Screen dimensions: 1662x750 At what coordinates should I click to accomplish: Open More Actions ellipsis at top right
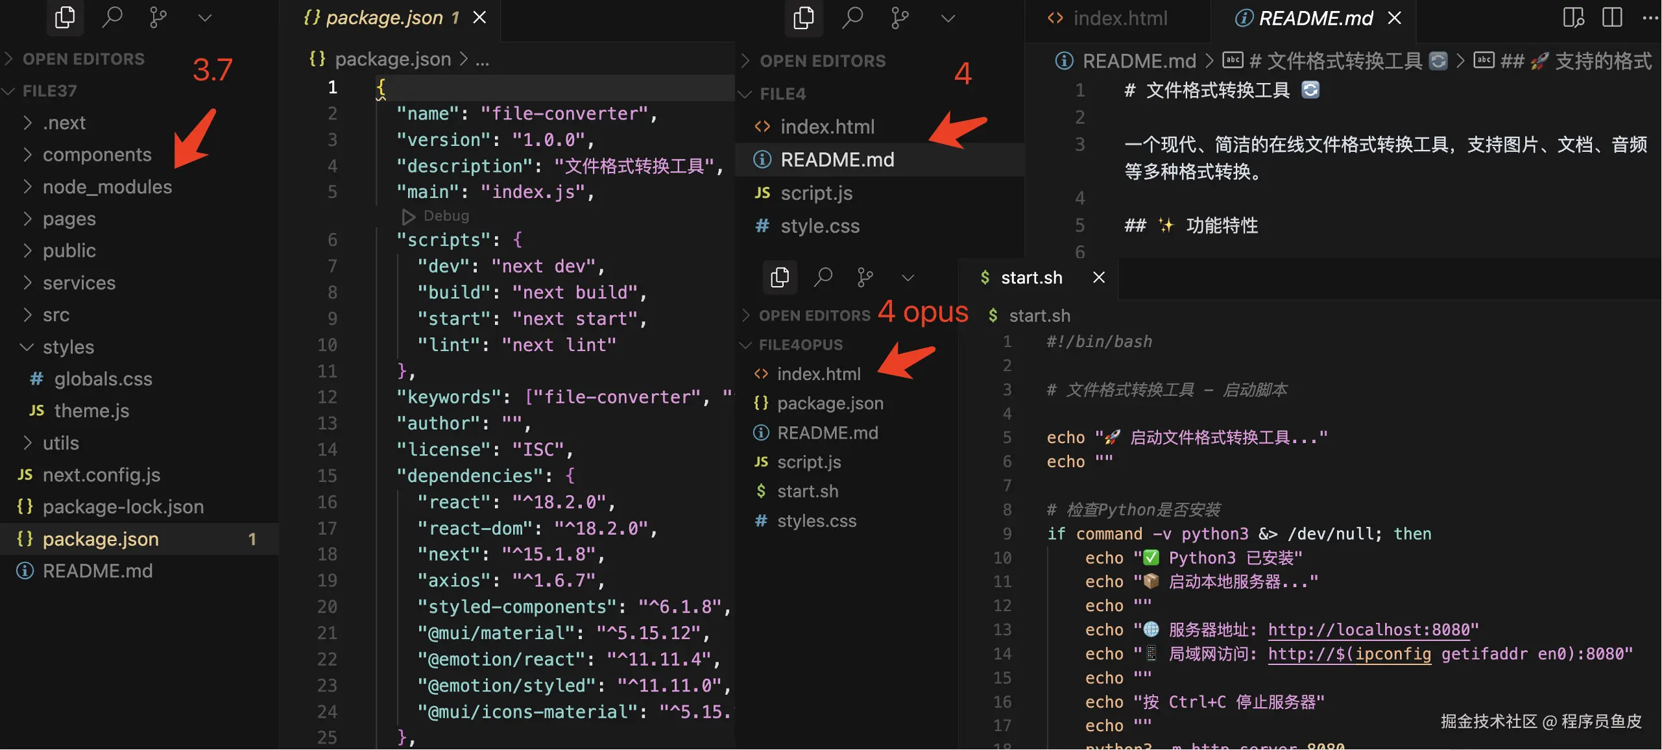pyautogui.click(x=1650, y=18)
